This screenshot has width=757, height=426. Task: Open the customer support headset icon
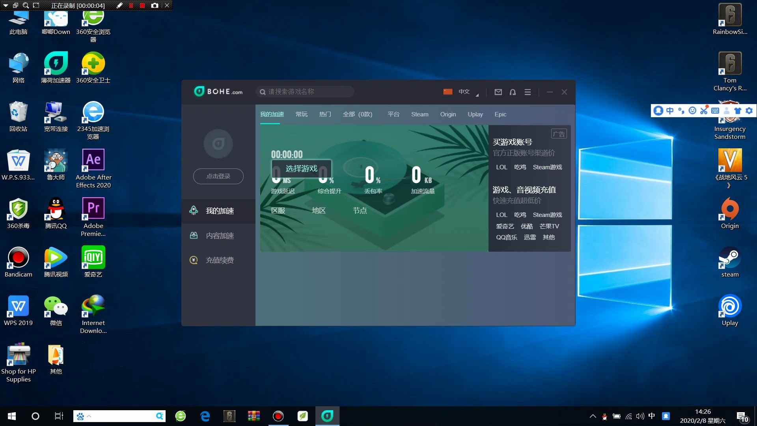coord(513,92)
